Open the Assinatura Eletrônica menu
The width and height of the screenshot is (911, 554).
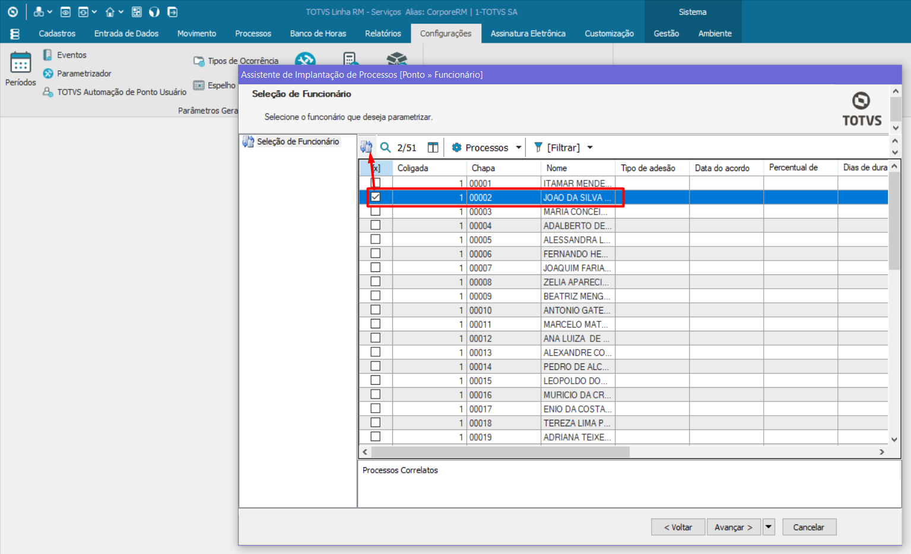click(528, 33)
